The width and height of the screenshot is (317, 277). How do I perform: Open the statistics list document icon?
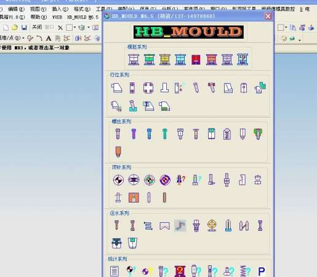coord(114,271)
